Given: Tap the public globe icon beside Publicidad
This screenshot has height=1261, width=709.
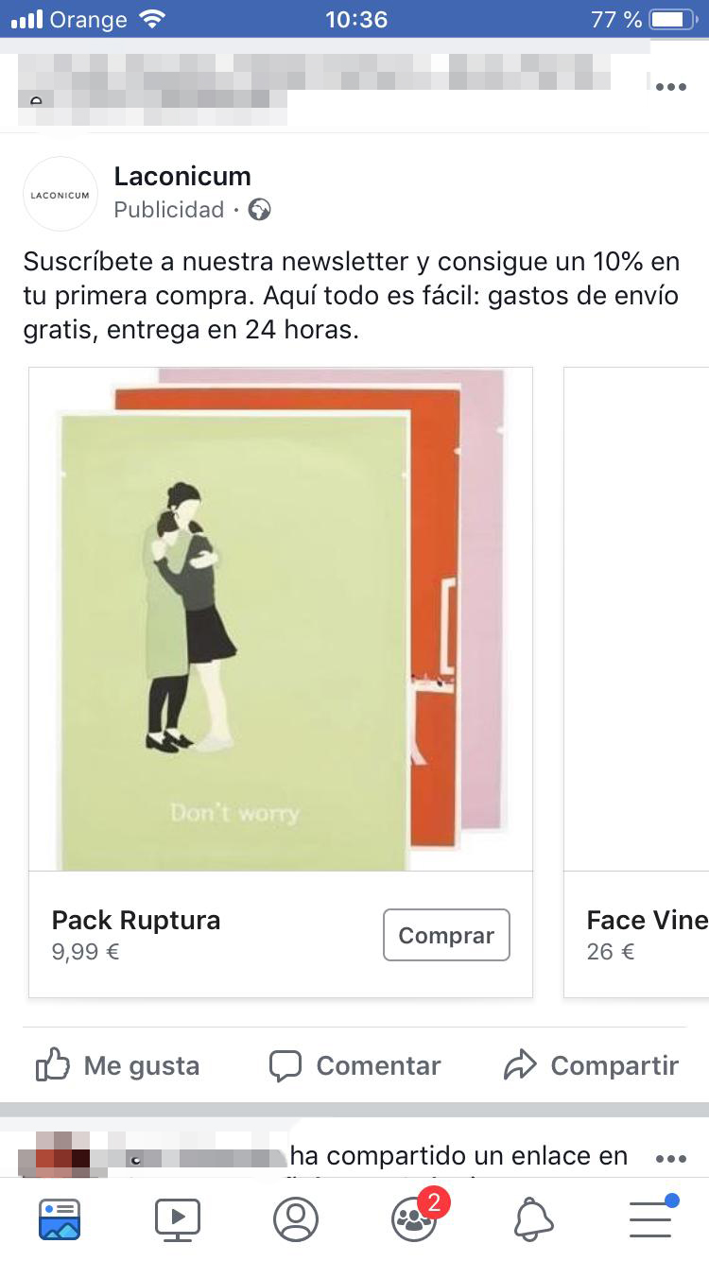Looking at the screenshot, I should (259, 210).
